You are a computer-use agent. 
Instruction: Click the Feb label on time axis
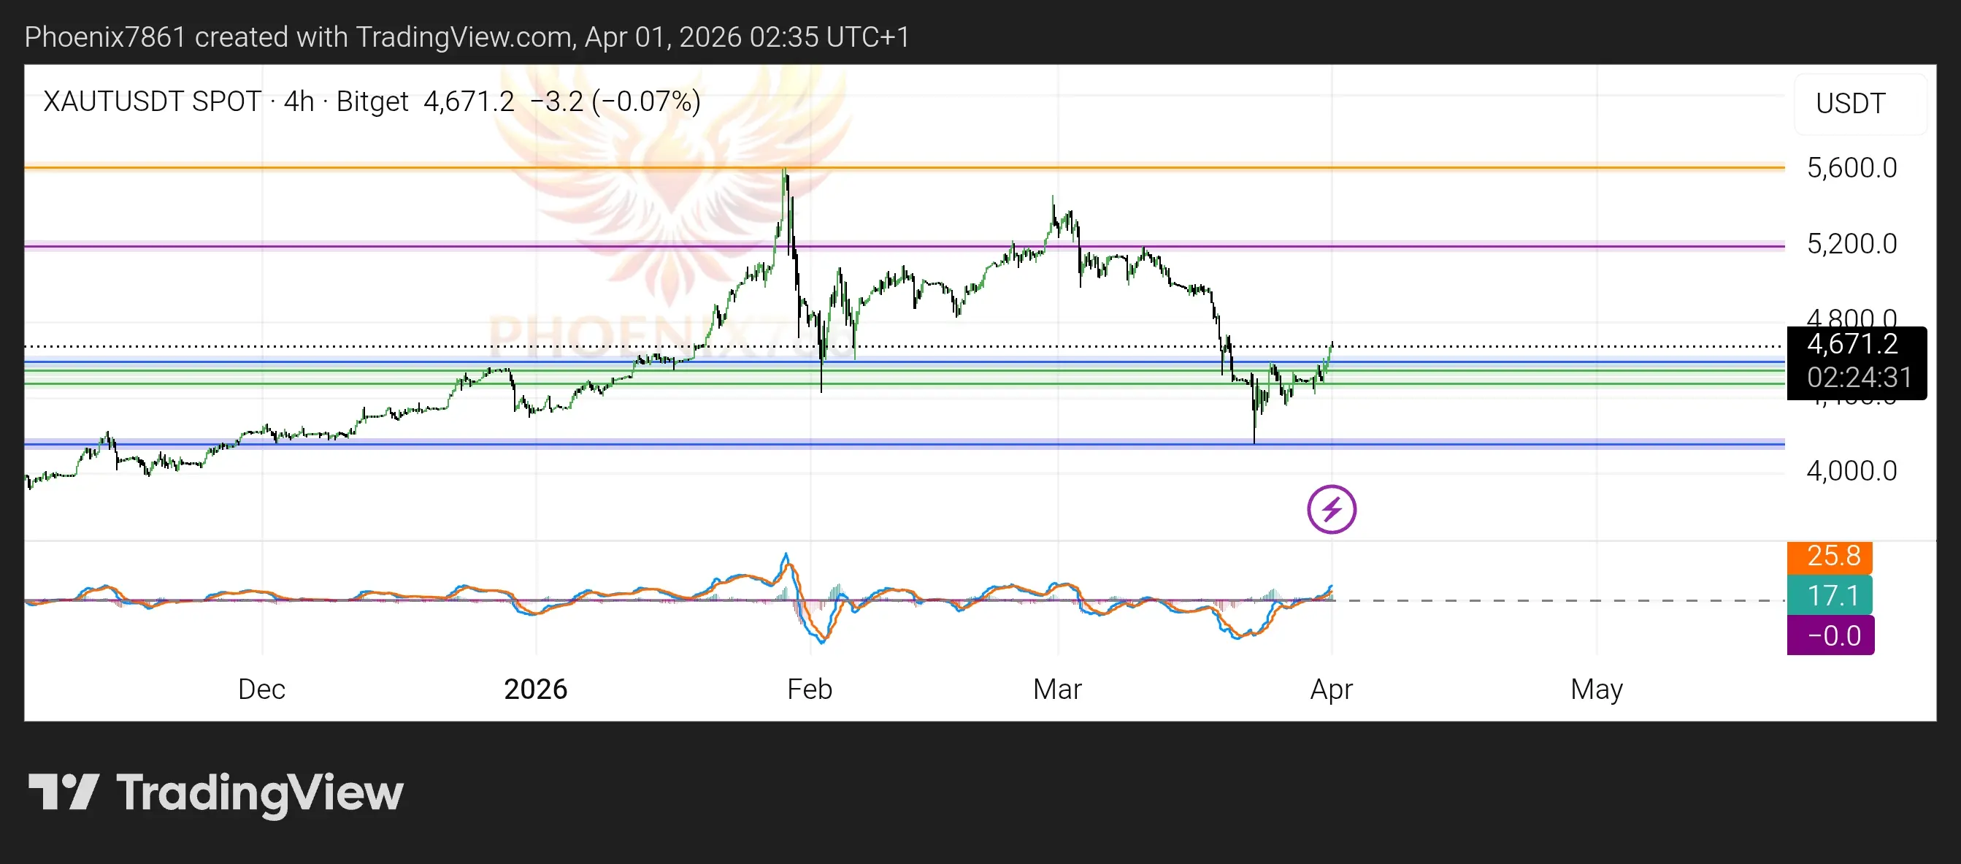pos(809,689)
